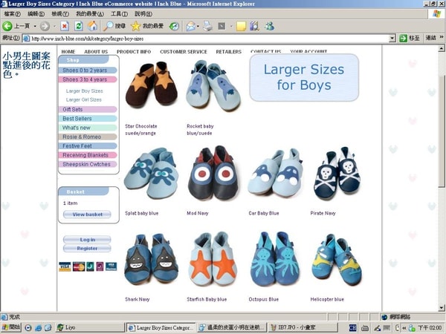Open the Forward button history dropdown arrow
The width and height of the screenshot is (446, 334).
click(54, 26)
